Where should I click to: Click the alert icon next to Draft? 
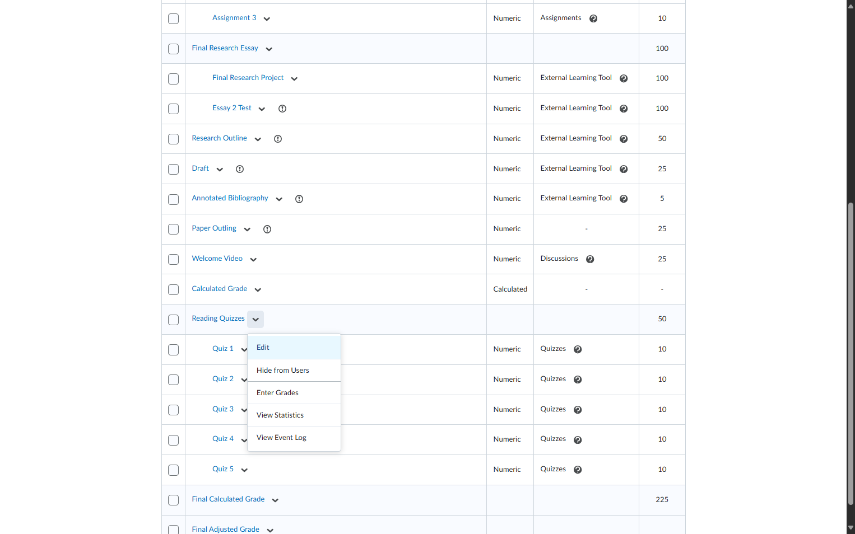240,169
